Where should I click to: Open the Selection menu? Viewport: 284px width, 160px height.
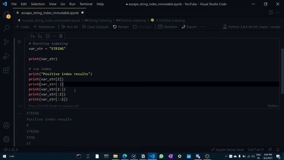pyautogui.click(x=38, y=4)
